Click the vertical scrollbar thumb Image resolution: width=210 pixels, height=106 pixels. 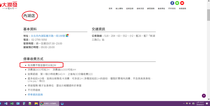(x=209, y=15)
